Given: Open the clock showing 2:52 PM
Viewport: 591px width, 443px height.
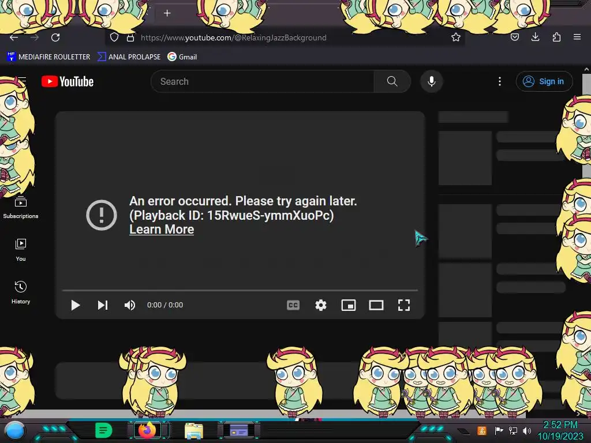Looking at the screenshot, I should 560,430.
